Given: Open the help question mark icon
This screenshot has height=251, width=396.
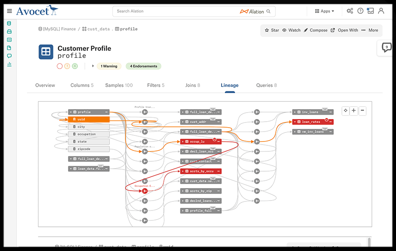Looking at the screenshot, I should coord(360,11).
